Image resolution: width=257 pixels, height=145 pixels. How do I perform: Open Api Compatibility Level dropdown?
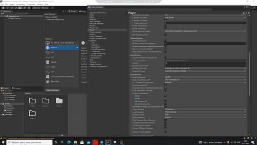click(205, 80)
